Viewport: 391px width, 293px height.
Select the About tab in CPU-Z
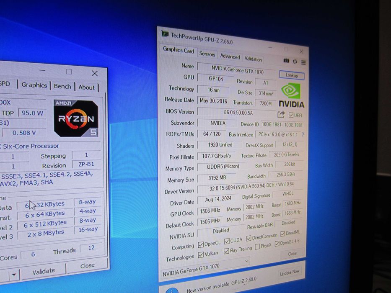coord(86,87)
